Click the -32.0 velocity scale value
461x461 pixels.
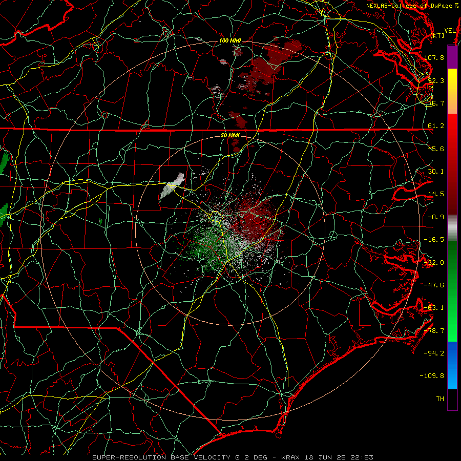(434, 263)
